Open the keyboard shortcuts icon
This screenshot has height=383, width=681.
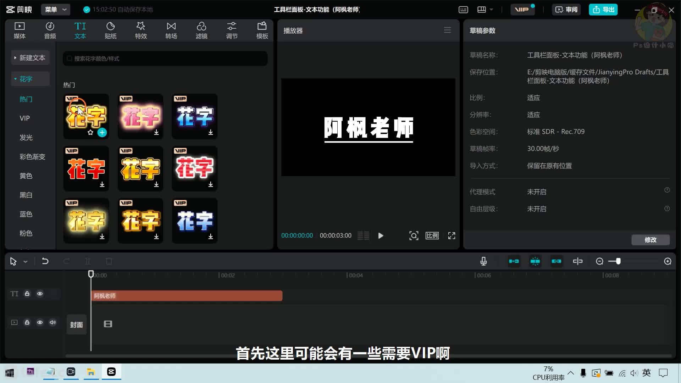(x=463, y=10)
